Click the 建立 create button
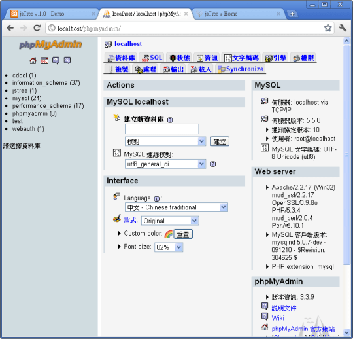The image size is (353, 339). [x=220, y=141]
